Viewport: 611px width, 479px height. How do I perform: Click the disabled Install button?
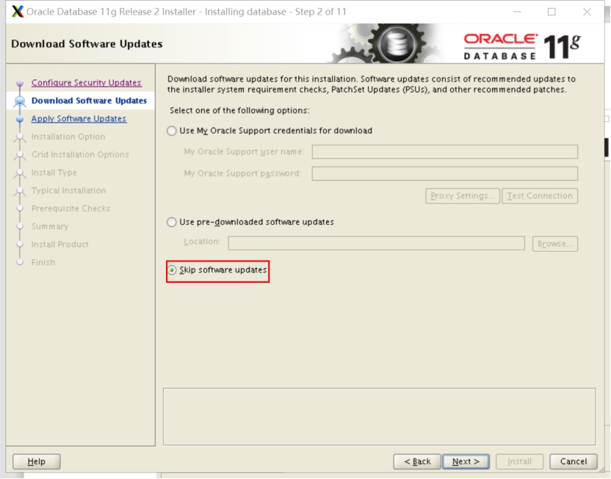[x=519, y=461]
